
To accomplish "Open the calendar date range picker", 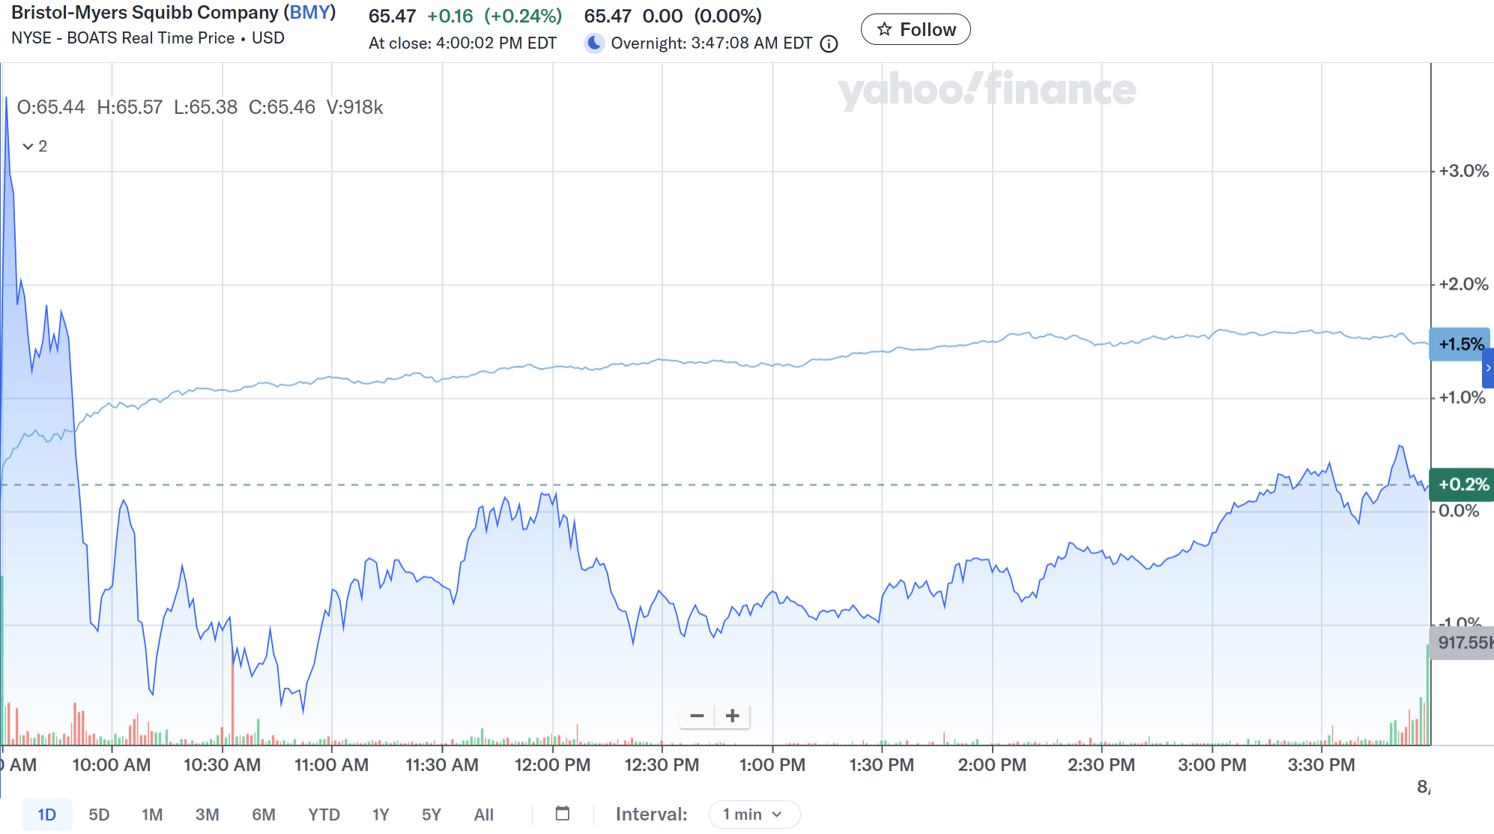I will (x=563, y=814).
